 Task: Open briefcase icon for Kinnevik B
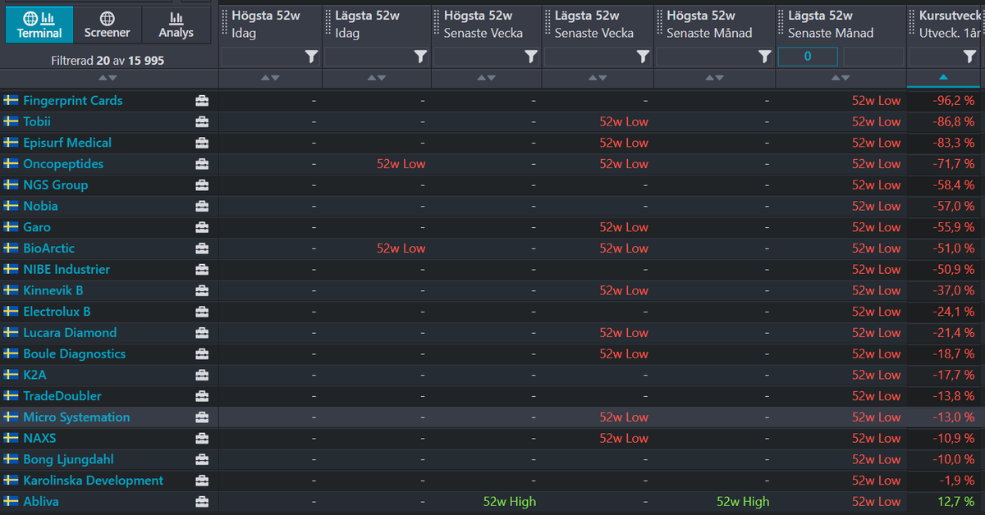pos(202,290)
